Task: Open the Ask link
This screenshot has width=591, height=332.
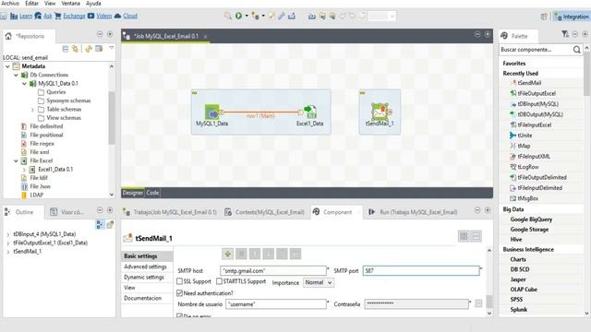Action: 48,16
